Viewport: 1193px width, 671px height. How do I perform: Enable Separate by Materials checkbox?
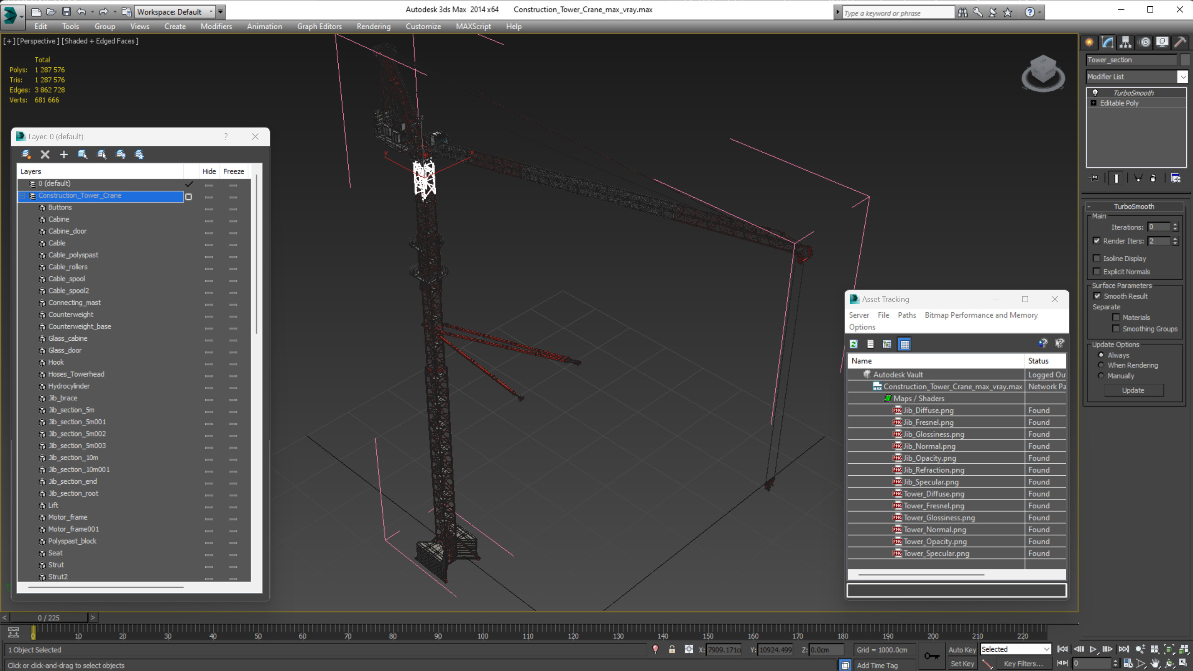(1116, 317)
